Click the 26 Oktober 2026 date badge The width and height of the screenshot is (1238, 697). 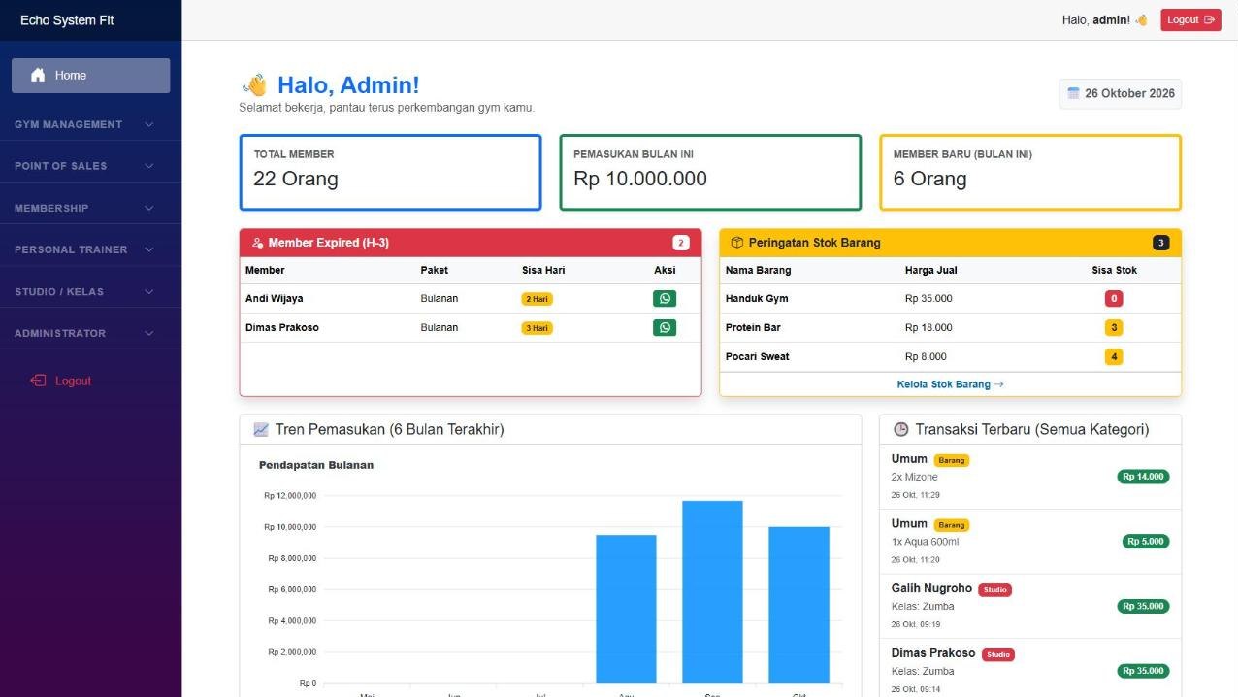click(1121, 93)
